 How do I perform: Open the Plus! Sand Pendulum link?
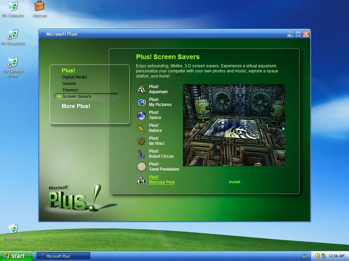[x=164, y=167]
